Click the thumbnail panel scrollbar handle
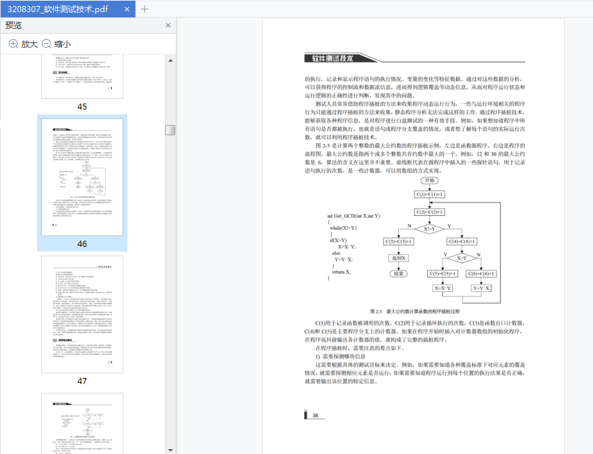Image resolution: width=593 pixels, height=454 pixels. click(170, 130)
